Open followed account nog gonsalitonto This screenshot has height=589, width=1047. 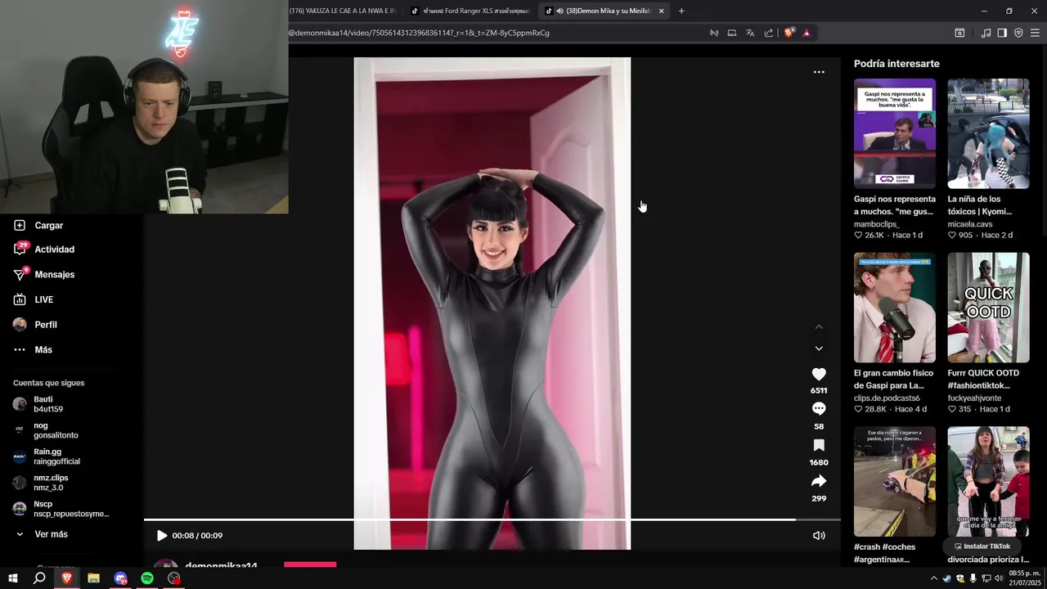46,430
